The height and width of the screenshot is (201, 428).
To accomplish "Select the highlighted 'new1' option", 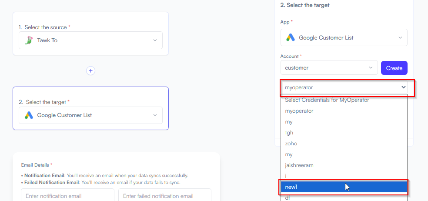I will point(344,187).
